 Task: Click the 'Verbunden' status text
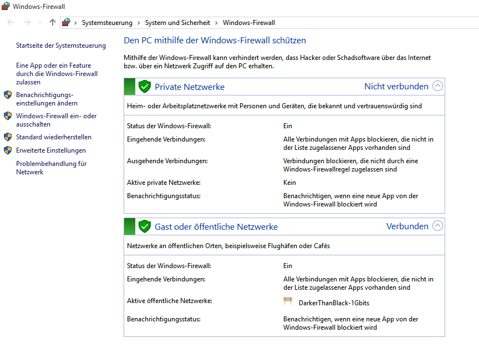tap(407, 226)
